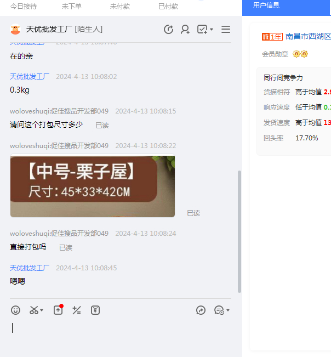
Task: Click the add contact person icon
Action: tap(185, 30)
